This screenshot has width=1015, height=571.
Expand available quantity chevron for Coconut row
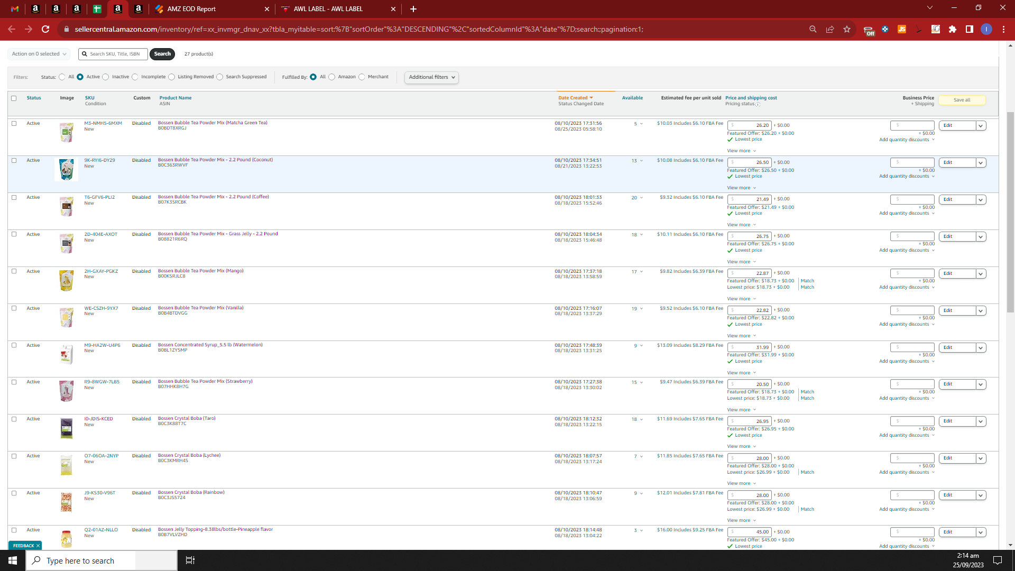tap(641, 161)
